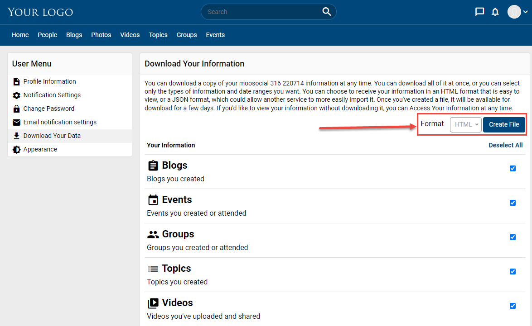Viewport: 532px width, 326px height.
Task: Open the Format HTML dropdown
Action: pos(465,125)
